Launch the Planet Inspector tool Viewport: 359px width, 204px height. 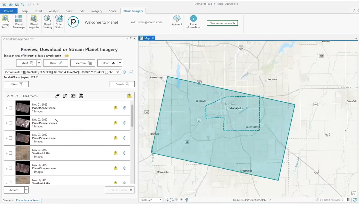coord(34,22)
